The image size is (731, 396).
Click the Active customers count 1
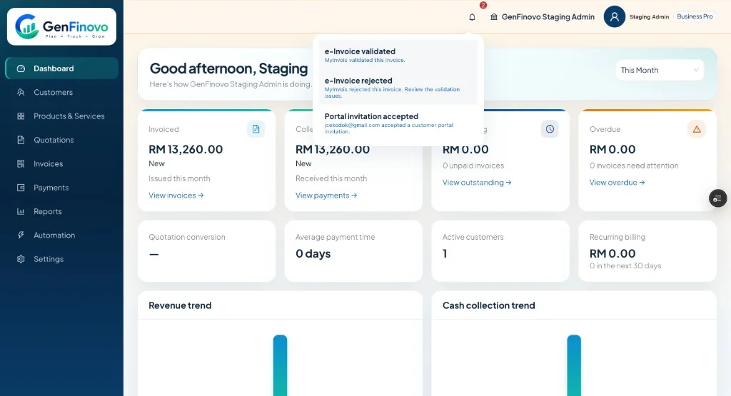(x=445, y=253)
